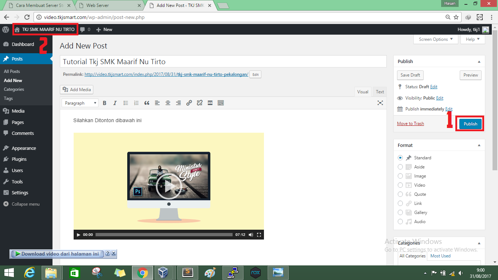
Task: Seek in the embedded video progress bar
Action: [164, 235]
